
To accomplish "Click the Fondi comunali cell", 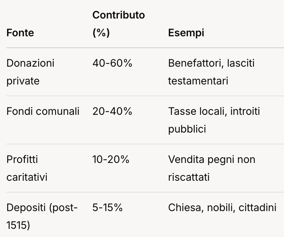I will tap(43, 111).
